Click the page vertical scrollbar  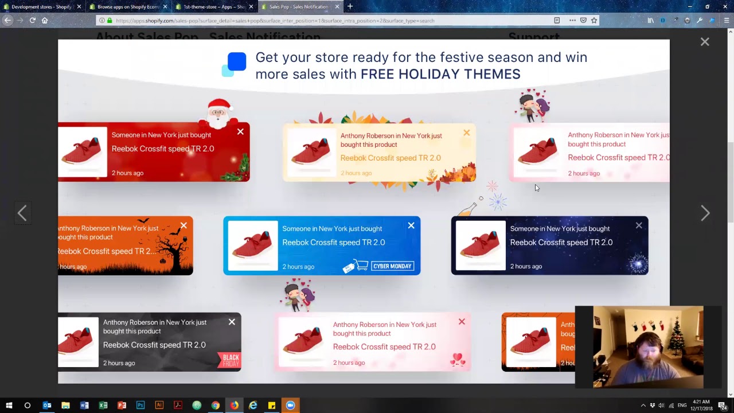[x=730, y=184]
